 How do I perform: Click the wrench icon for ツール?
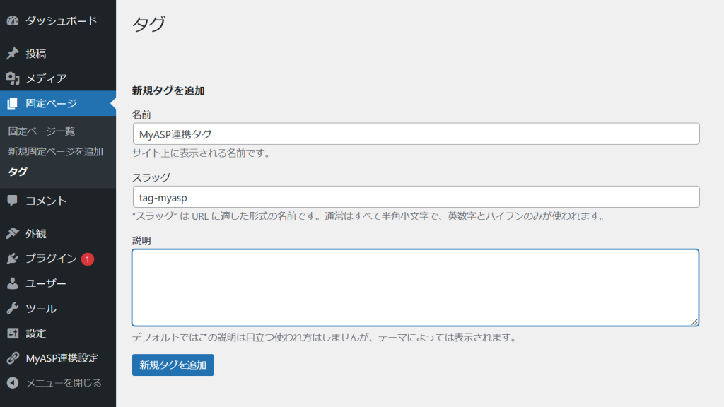tap(13, 309)
